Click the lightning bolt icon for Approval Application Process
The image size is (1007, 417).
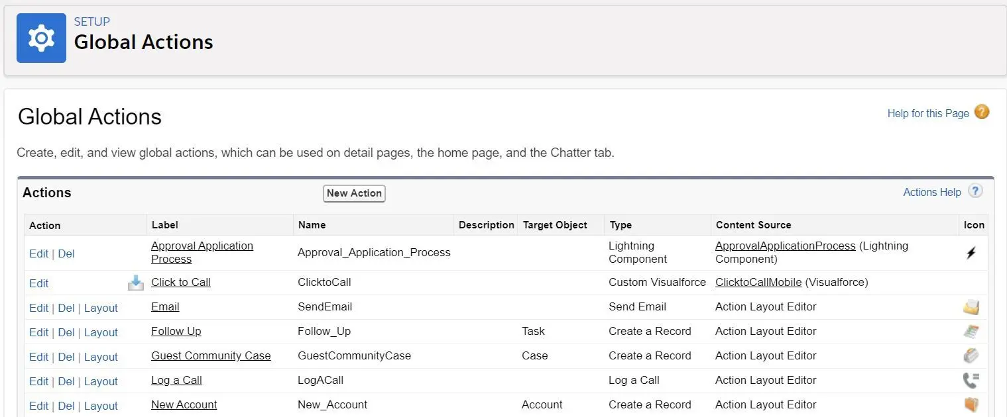click(x=971, y=253)
